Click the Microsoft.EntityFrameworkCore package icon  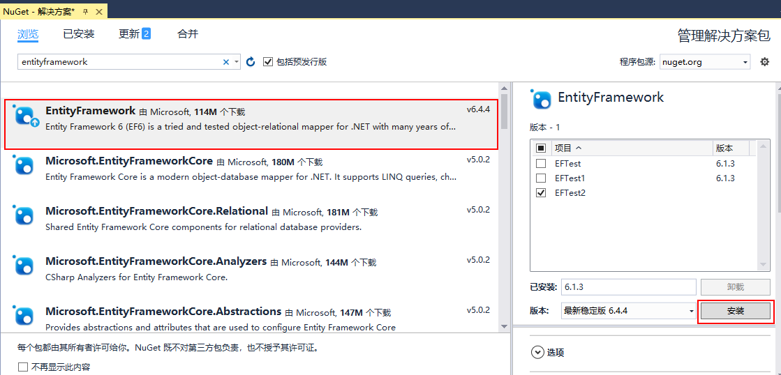click(x=24, y=164)
